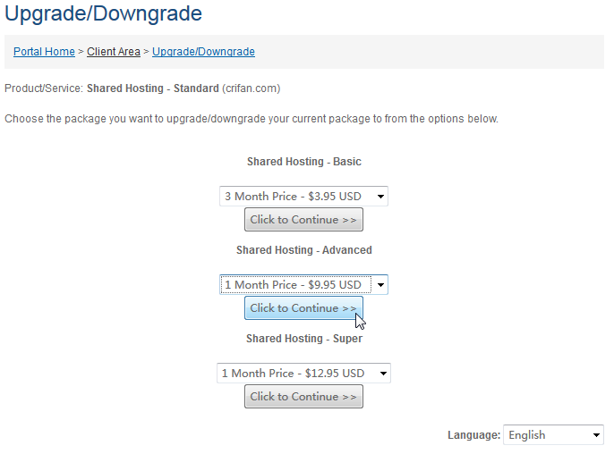Open the $12.95 USD Super price dropdown

pos(303,374)
